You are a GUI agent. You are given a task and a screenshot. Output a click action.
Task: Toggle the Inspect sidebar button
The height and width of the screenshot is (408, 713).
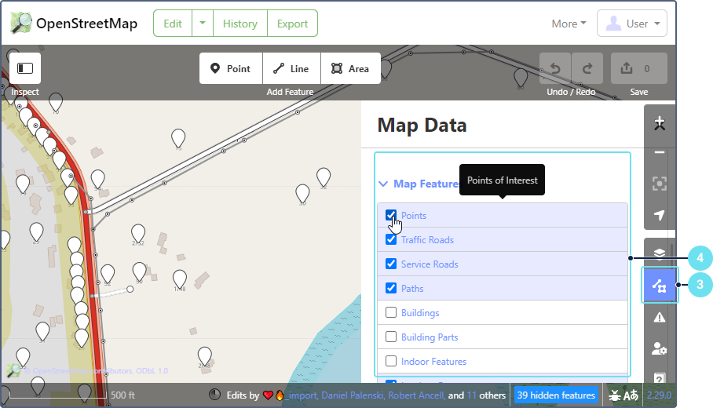[x=25, y=68]
